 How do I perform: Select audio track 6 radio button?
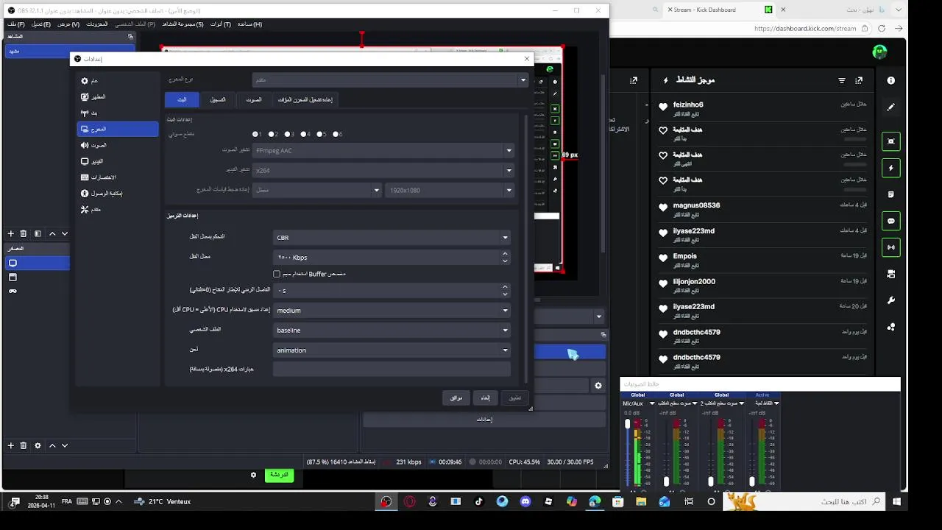(336, 134)
